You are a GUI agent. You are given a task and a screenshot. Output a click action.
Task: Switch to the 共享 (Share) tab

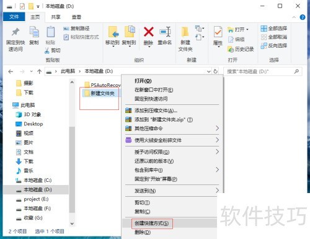(56, 17)
